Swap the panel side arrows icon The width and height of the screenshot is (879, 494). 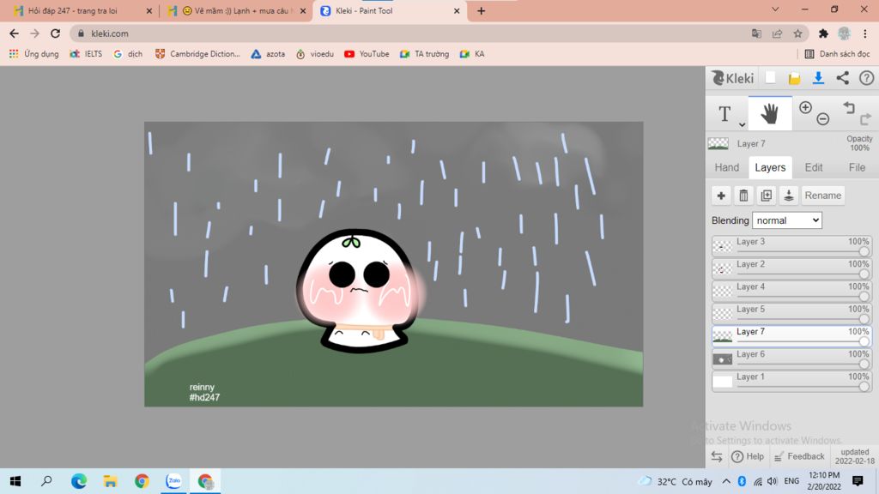pos(717,456)
